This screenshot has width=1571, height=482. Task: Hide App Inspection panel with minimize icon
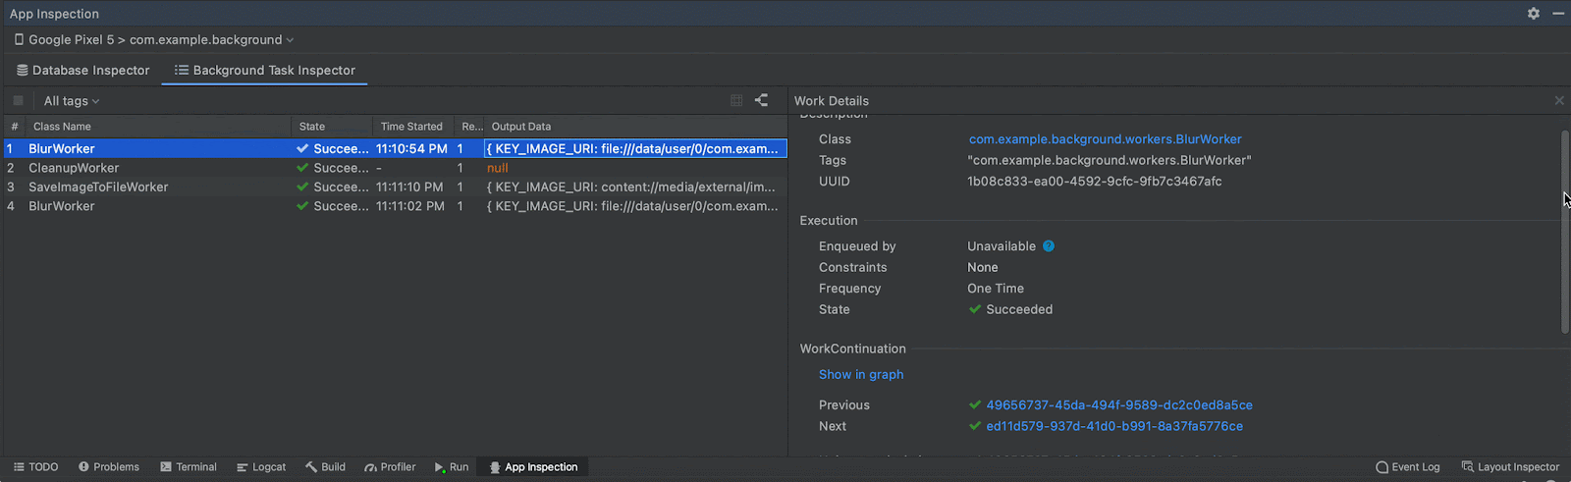1558,14
